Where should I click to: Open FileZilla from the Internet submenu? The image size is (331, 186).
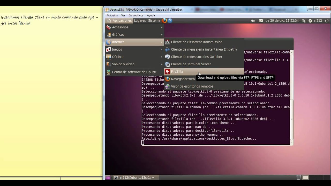point(204,72)
